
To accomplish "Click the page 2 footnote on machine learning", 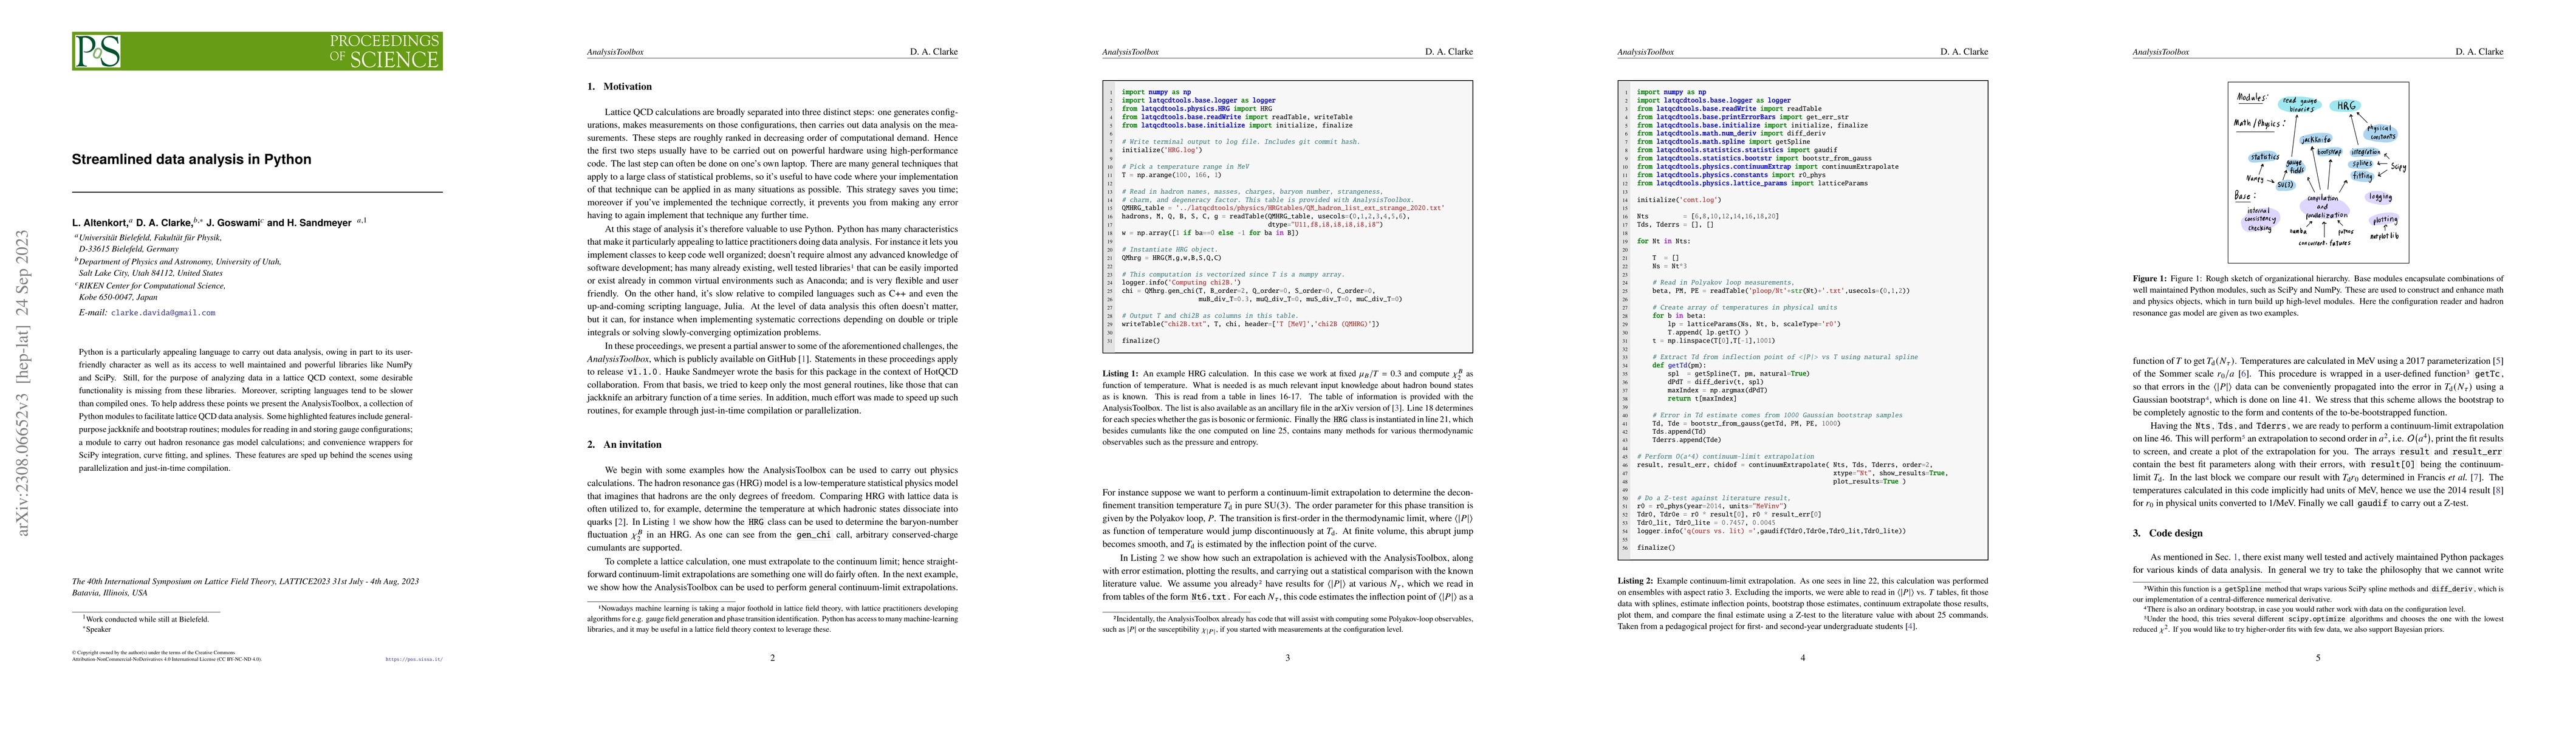I will point(772,620).
